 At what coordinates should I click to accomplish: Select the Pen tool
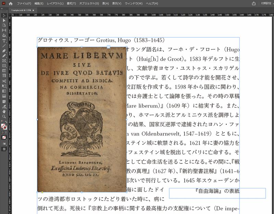[x=4, y=51]
